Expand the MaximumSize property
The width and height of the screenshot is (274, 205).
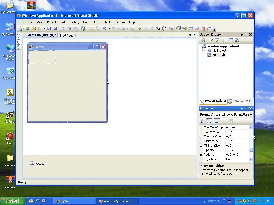[201, 136]
